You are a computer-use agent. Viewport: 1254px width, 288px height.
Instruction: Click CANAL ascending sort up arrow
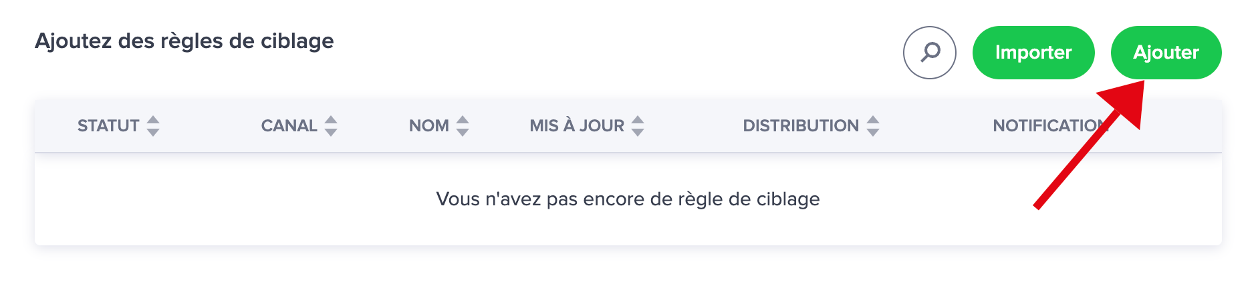331,120
